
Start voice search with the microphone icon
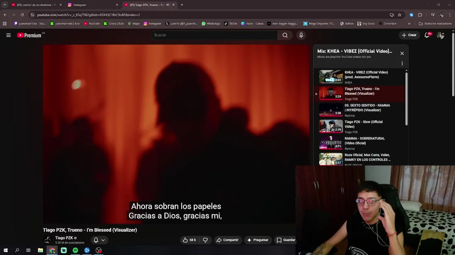301,35
